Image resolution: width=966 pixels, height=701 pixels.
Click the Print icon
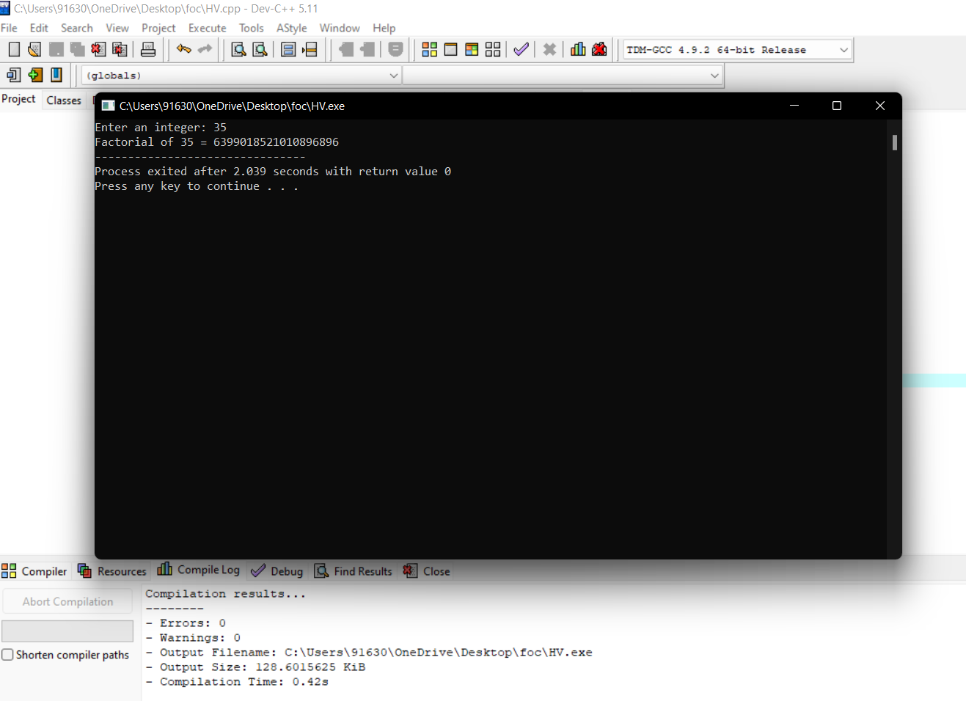(146, 49)
